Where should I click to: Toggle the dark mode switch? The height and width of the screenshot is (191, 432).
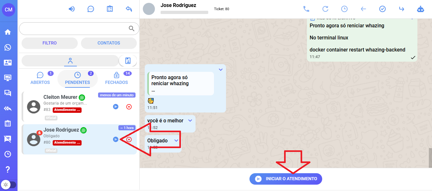tap(9, 185)
